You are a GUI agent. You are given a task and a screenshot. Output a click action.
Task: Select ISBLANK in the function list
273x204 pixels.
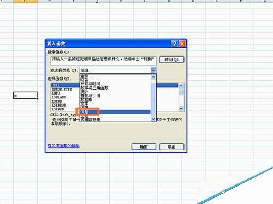tap(59, 97)
